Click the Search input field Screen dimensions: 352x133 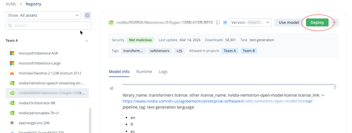49,26
